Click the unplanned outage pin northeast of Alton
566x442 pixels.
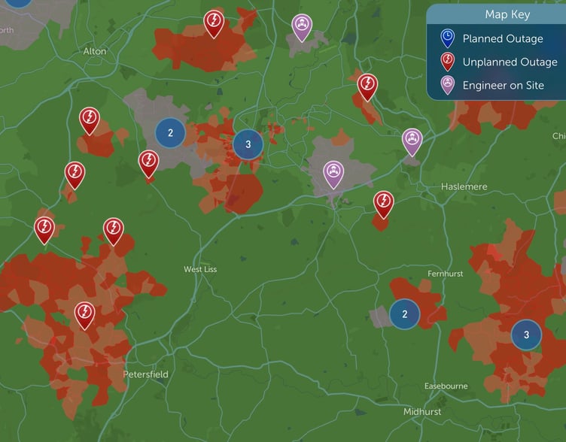tap(214, 23)
